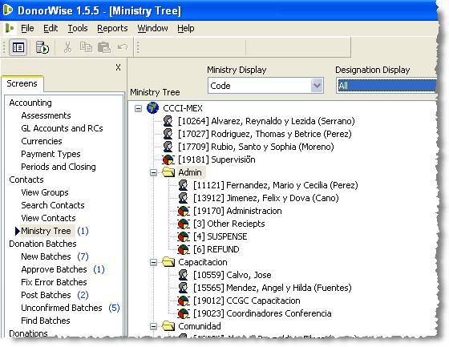
Task: Click the Contacts heading in Screens list
Action: point(26,180)
